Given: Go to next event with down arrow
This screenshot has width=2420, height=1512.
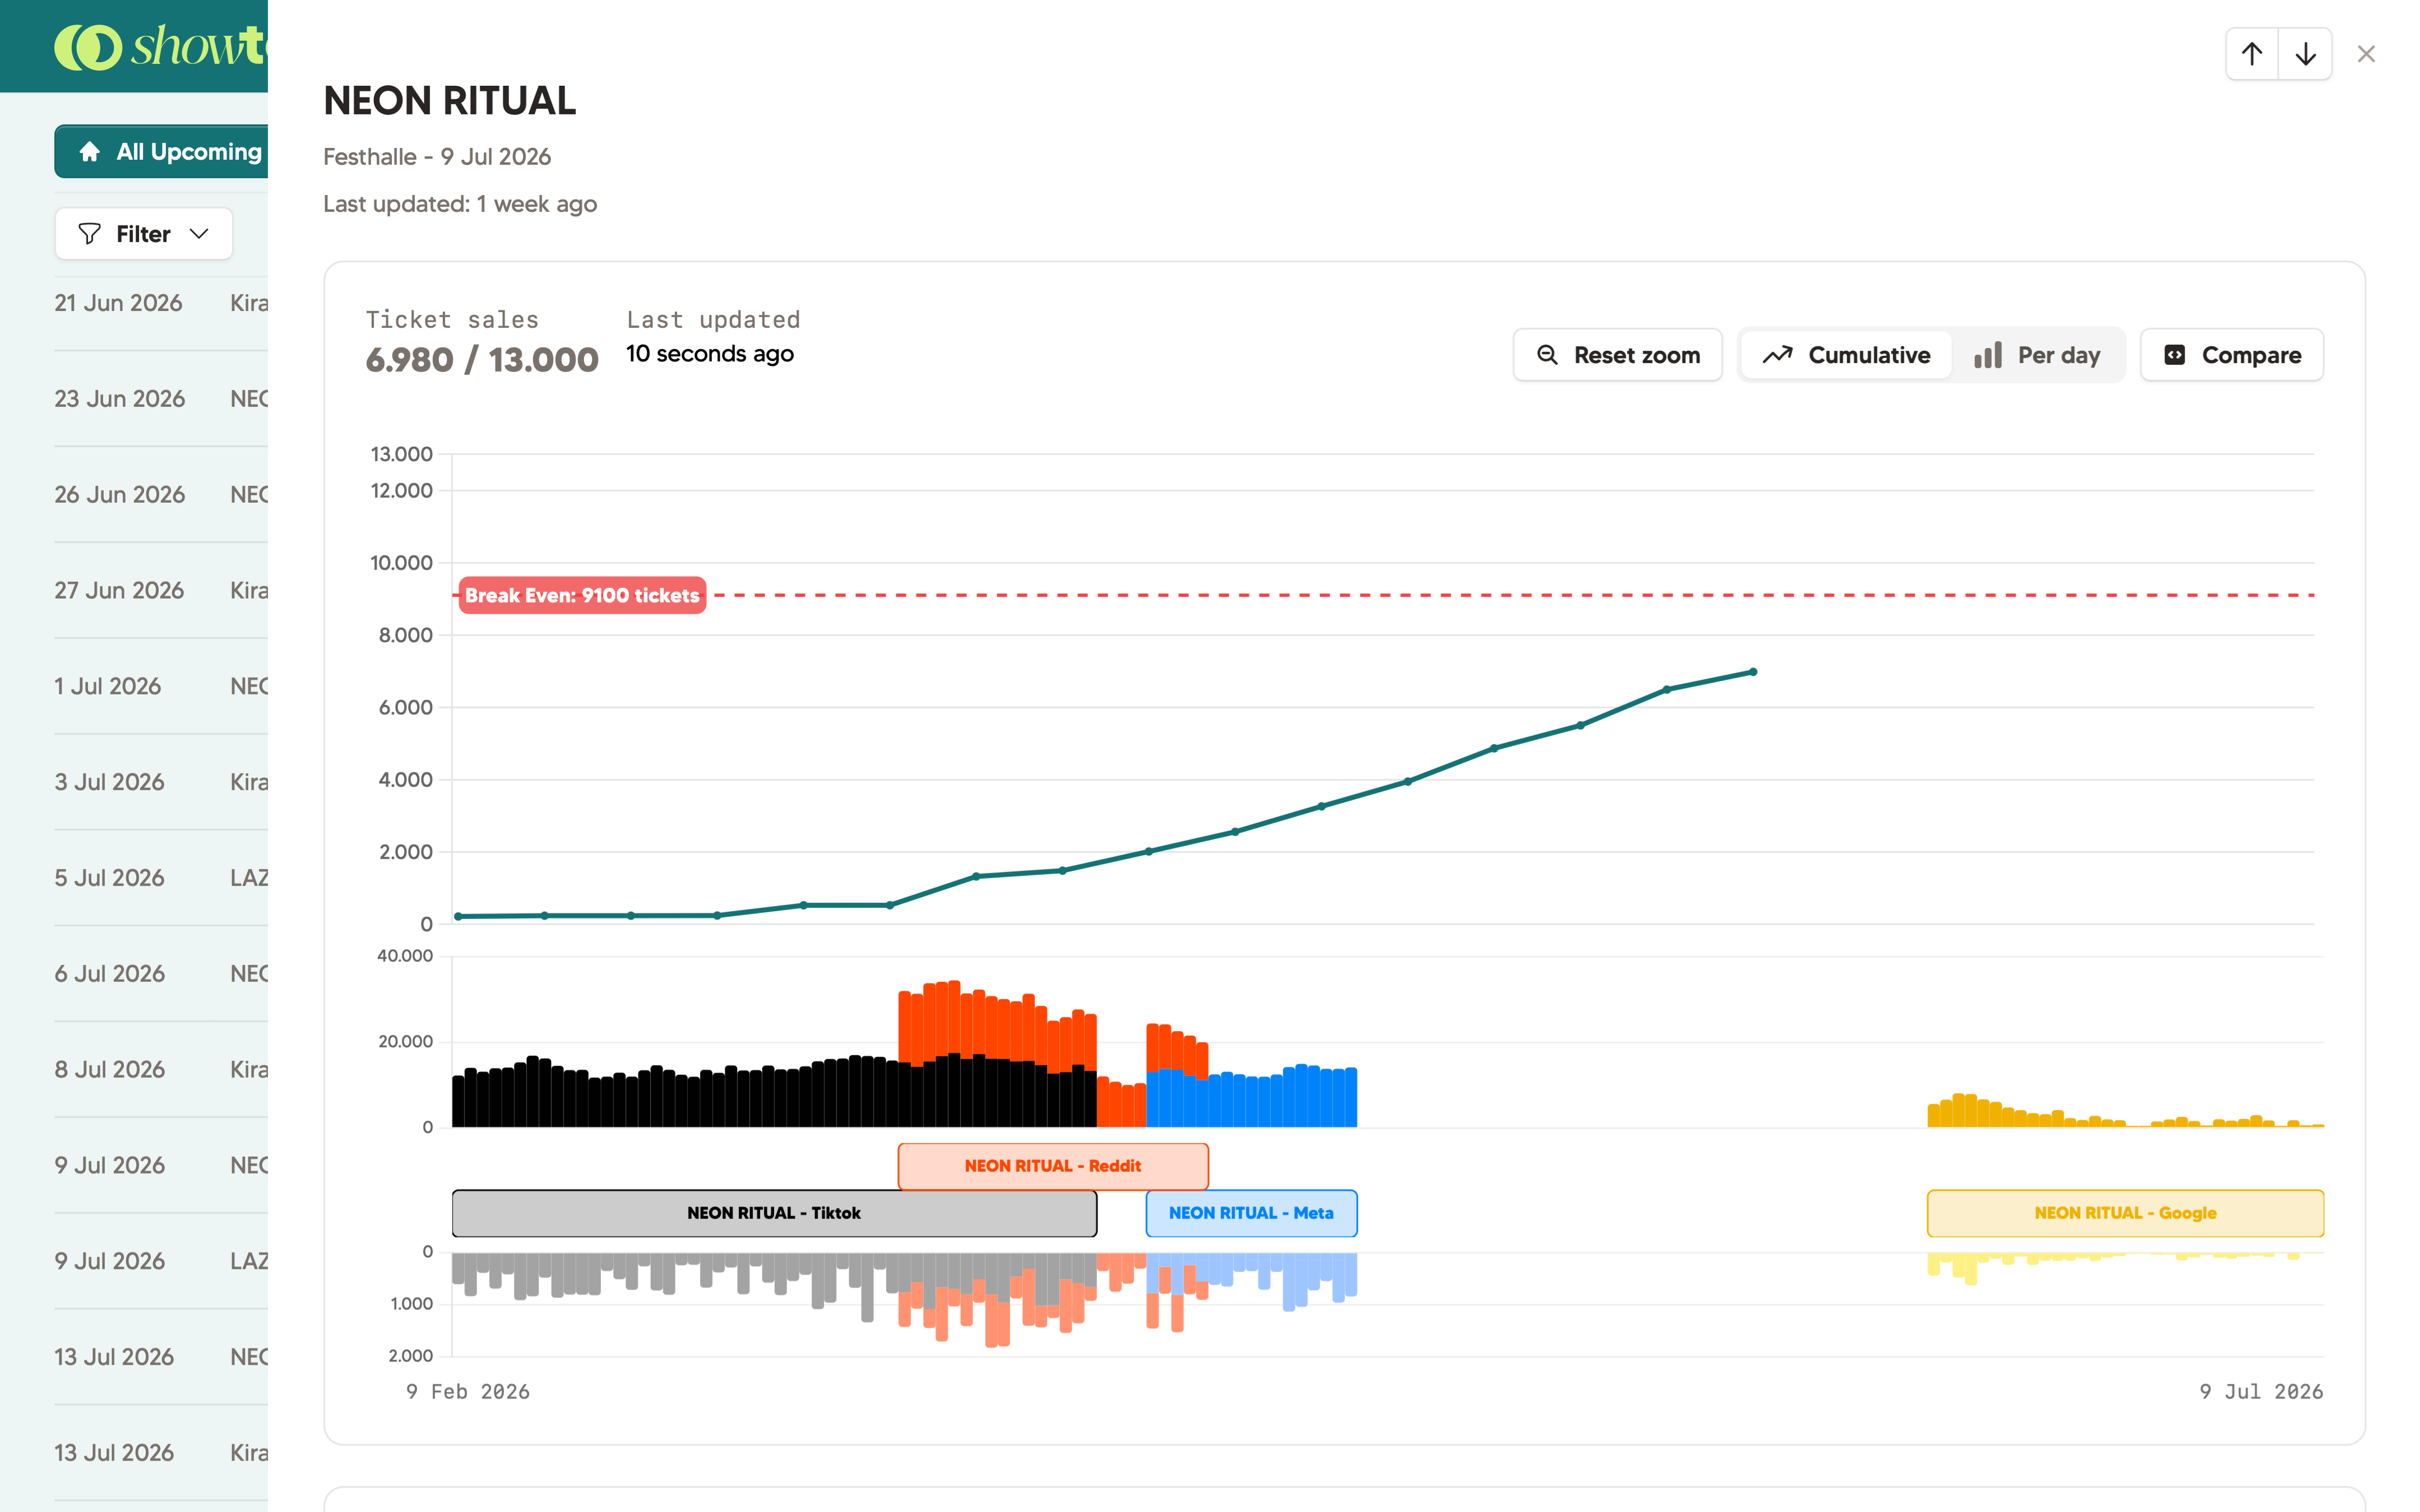Looking at the screenshot, I should pyautogui.click(x=2305, y=54).
